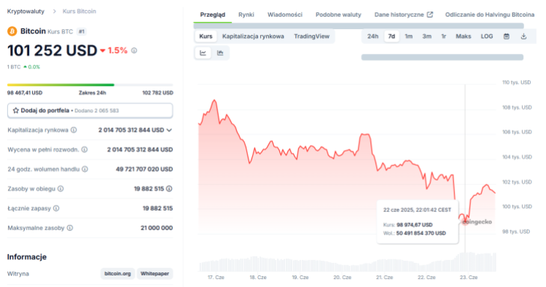546x287 pixels.
Task: Open the bitcoin.org website link
Action: (117, 274)
